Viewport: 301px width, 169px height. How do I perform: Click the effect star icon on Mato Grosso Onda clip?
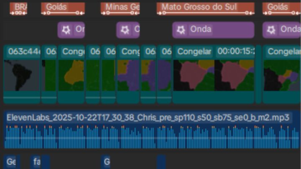[x=181, y=30]
